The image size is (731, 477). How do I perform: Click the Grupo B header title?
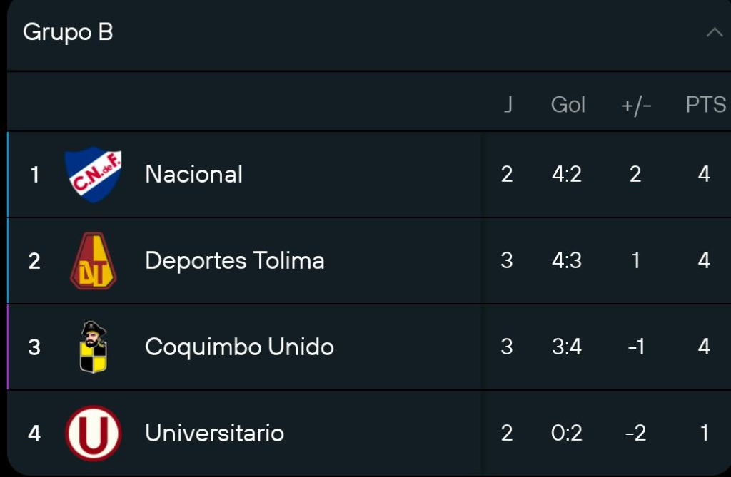pos(68,33)
